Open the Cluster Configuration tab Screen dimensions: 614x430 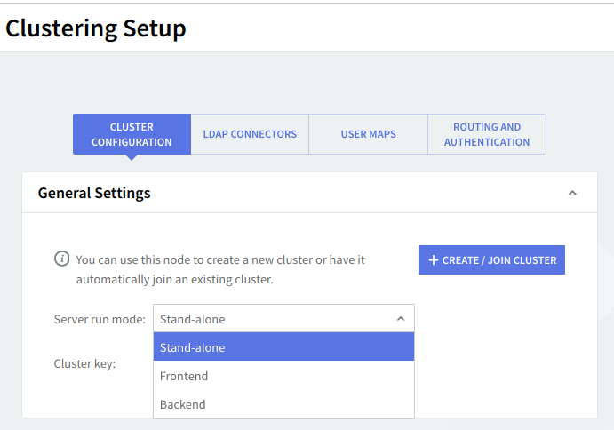click(132, 134)
